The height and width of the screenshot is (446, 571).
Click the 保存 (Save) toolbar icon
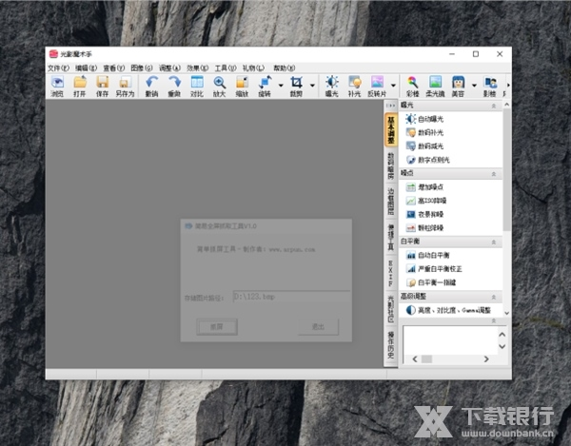(x=102, y=86)
